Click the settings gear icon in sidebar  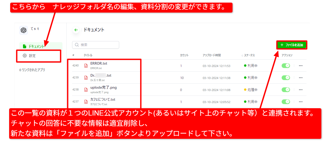coord(25,56)
